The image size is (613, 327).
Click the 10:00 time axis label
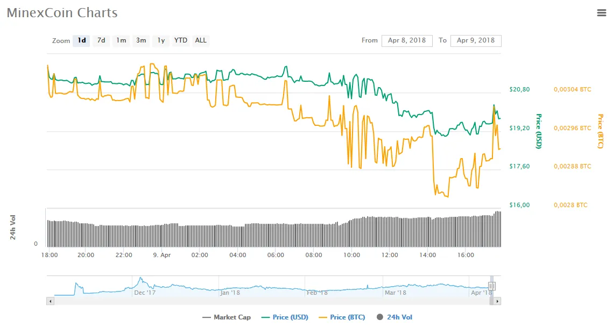tap(351, 255)
